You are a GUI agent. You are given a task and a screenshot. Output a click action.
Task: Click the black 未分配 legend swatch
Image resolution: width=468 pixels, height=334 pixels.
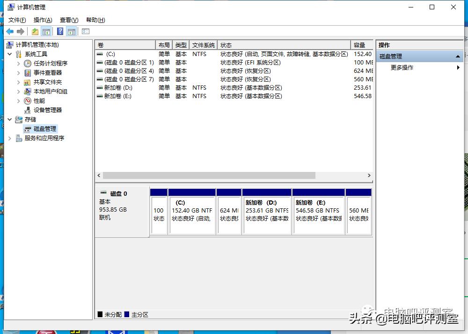[100, 314]
